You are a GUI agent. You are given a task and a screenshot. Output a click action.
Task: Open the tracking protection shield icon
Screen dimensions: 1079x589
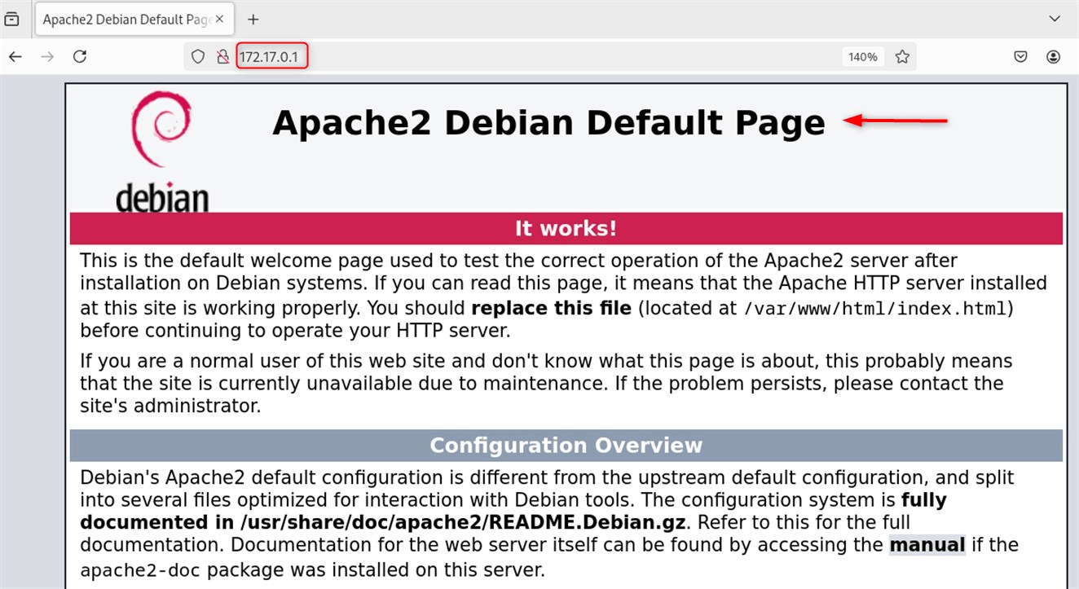coord(197,57)
